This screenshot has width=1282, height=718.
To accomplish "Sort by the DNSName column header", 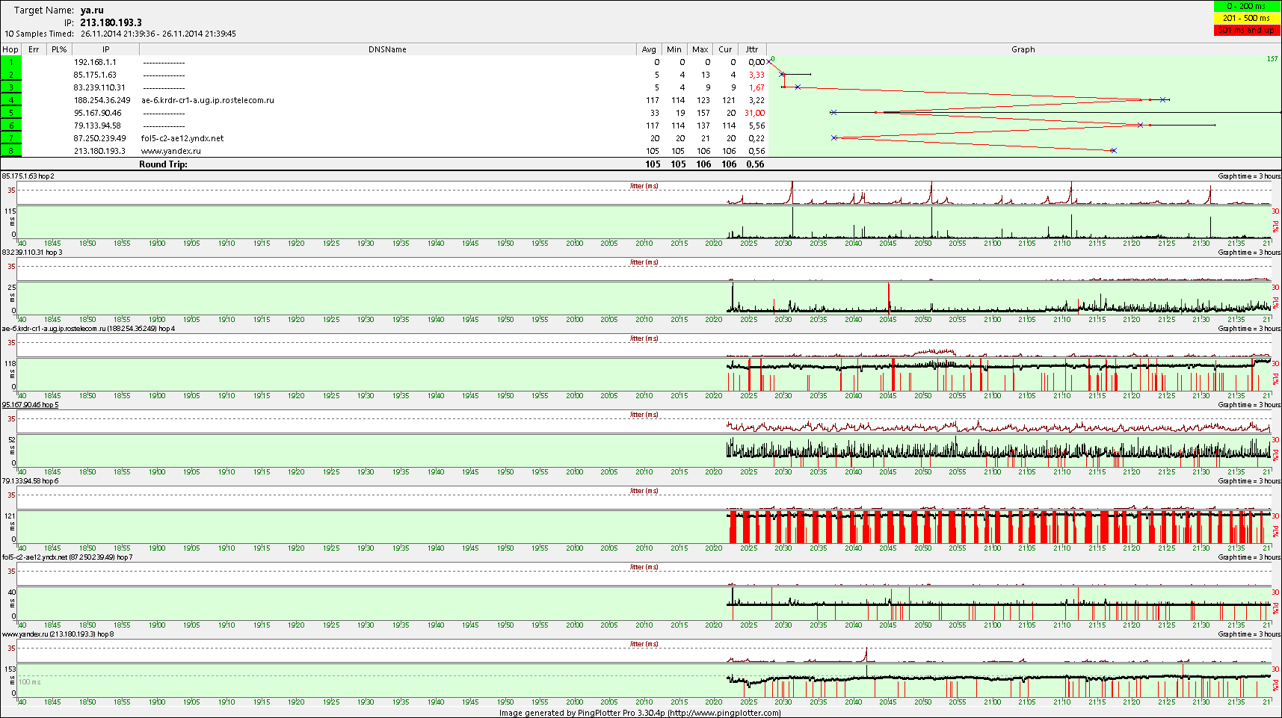I will coord(387,49).
